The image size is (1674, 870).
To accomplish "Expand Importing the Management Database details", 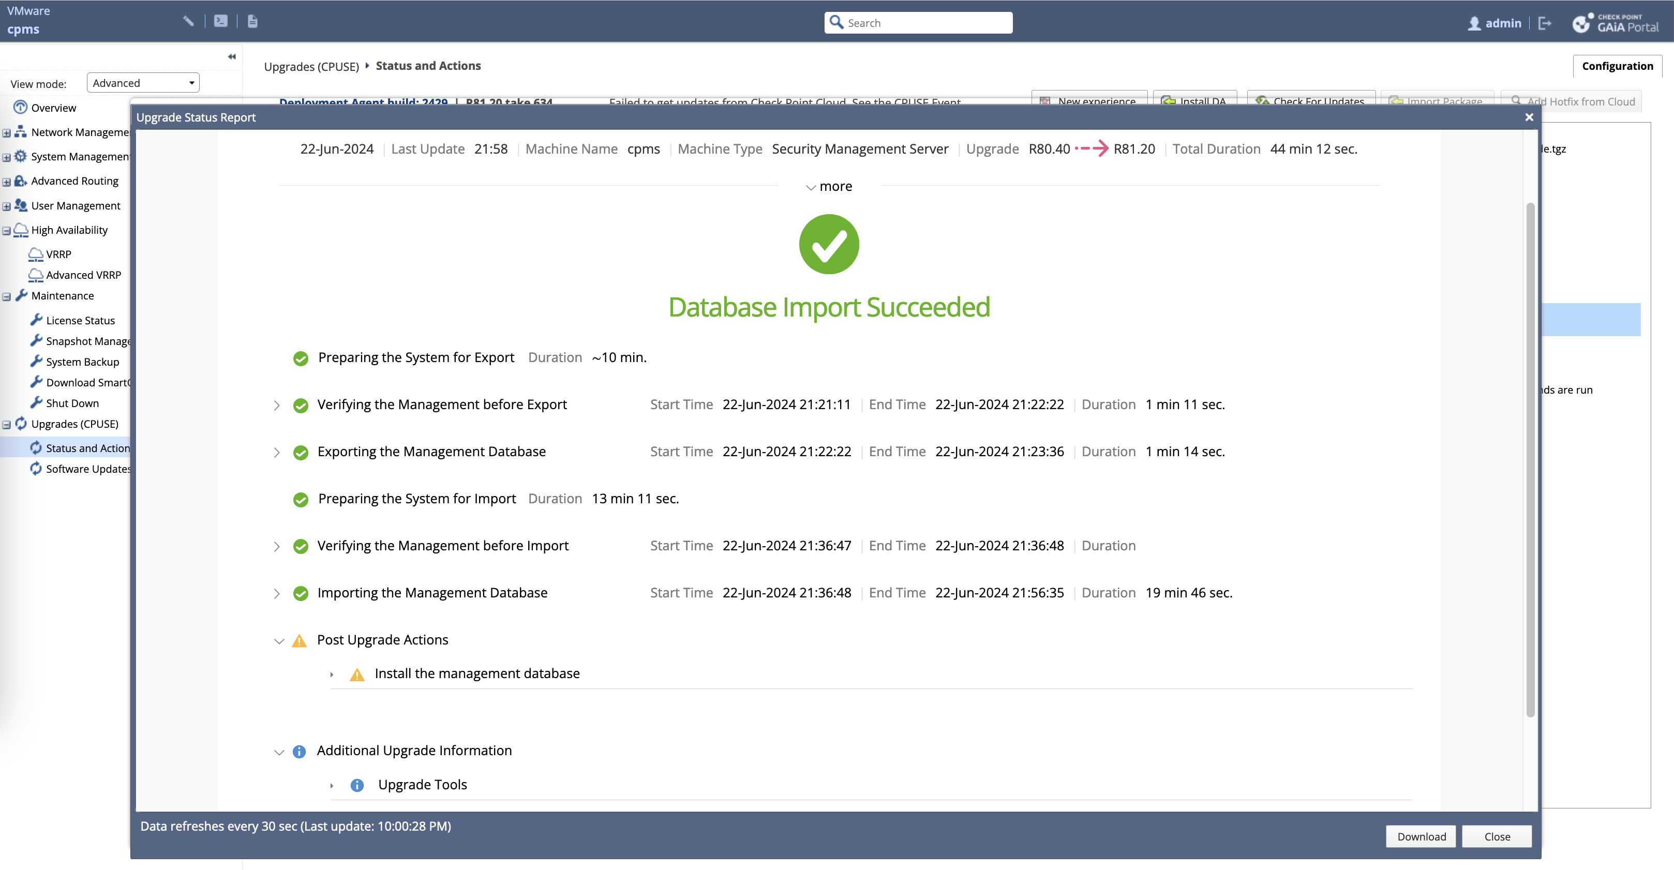I will point(277,593).
